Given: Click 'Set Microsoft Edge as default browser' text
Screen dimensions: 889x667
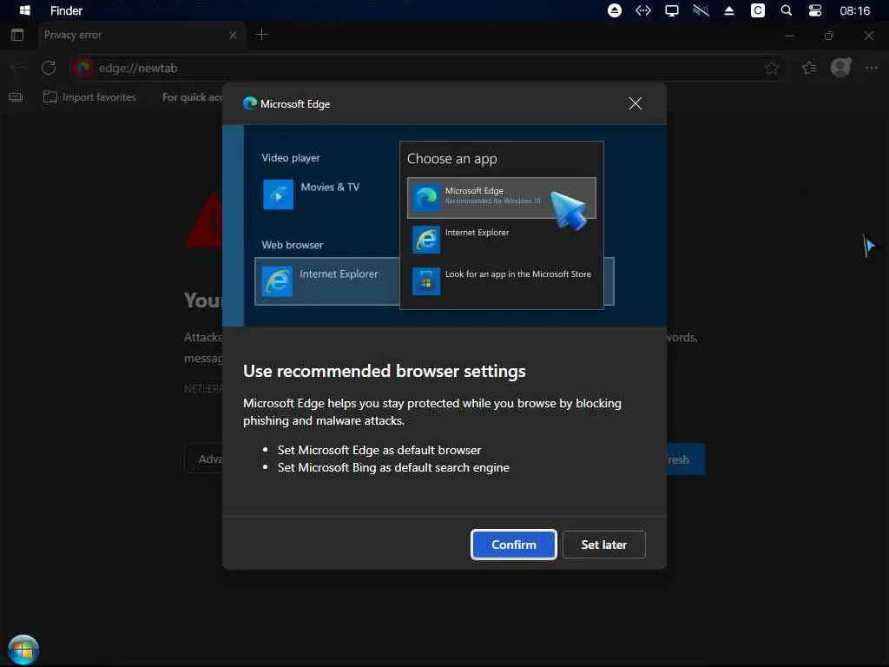Looking at the screenshot, I should 379,450.
